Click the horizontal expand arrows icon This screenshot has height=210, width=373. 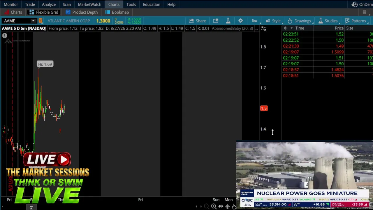[221, 206]
